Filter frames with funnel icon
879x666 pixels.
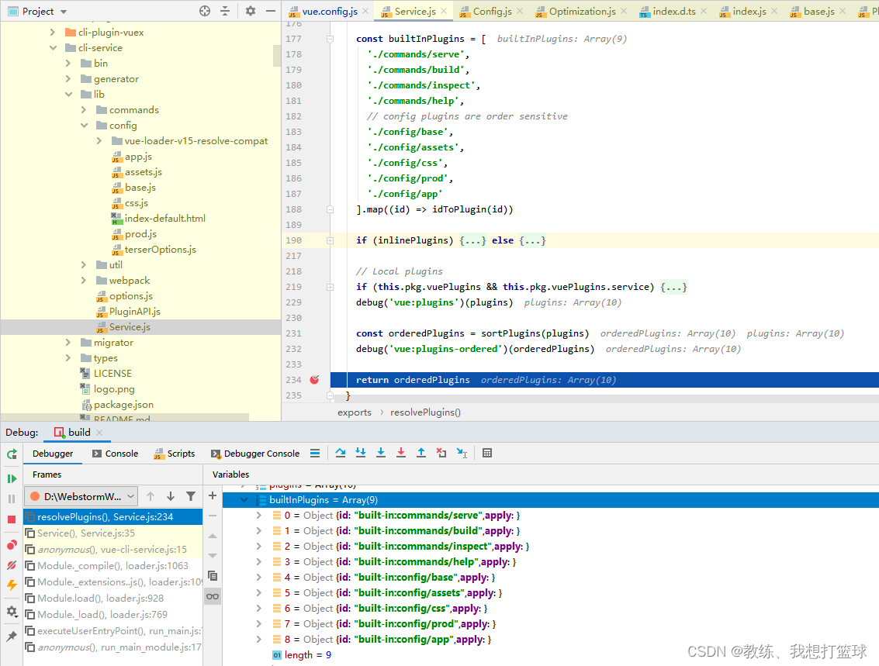click(191, 496)
